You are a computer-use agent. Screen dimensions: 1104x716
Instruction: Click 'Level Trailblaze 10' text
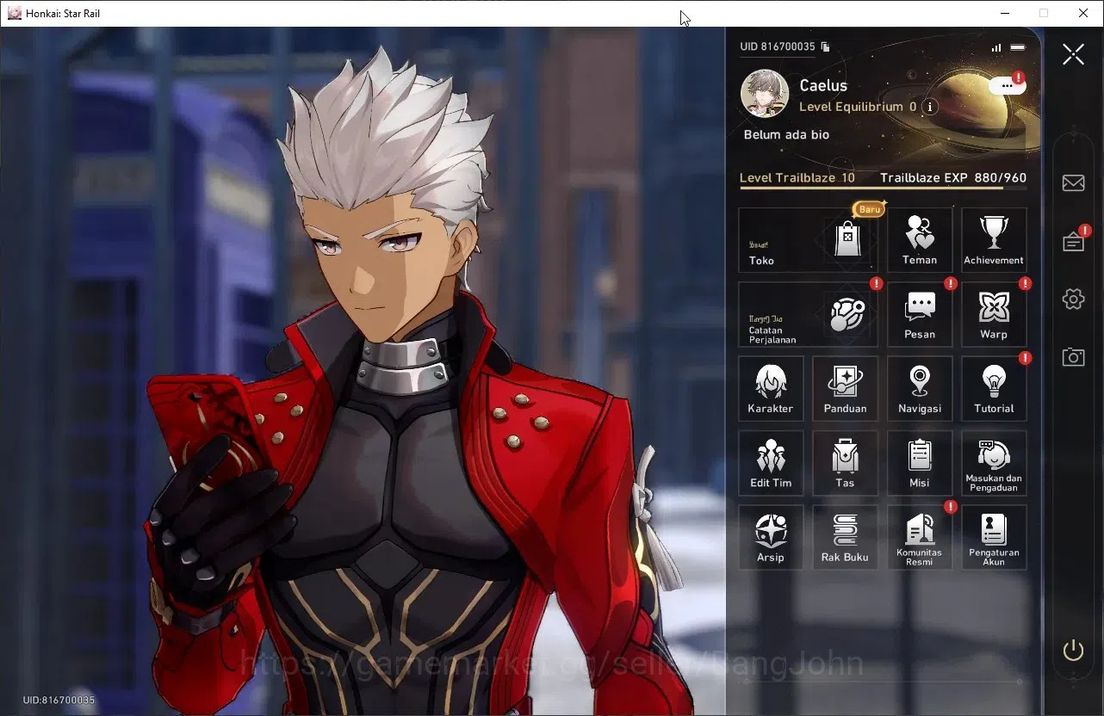point(797,178)
